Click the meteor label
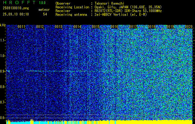 coord(44,10)
